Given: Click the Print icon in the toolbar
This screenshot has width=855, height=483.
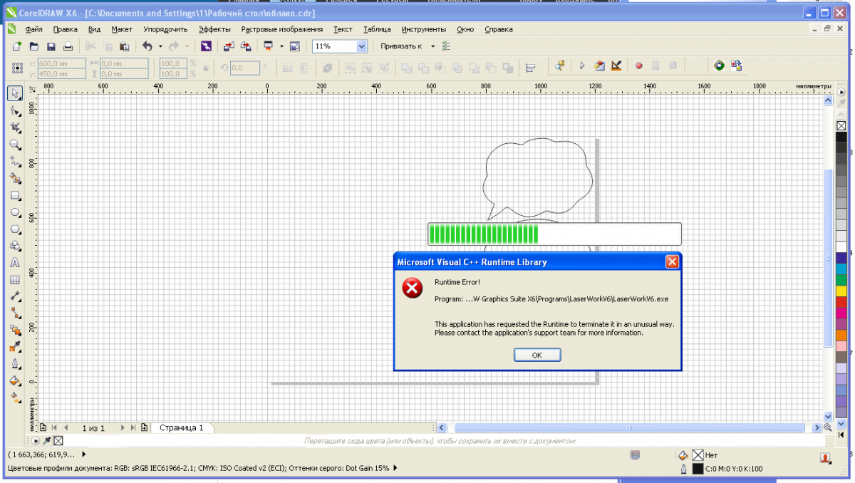Looking at the screenshot, I should pyautogui.click(x=68, y=46).
